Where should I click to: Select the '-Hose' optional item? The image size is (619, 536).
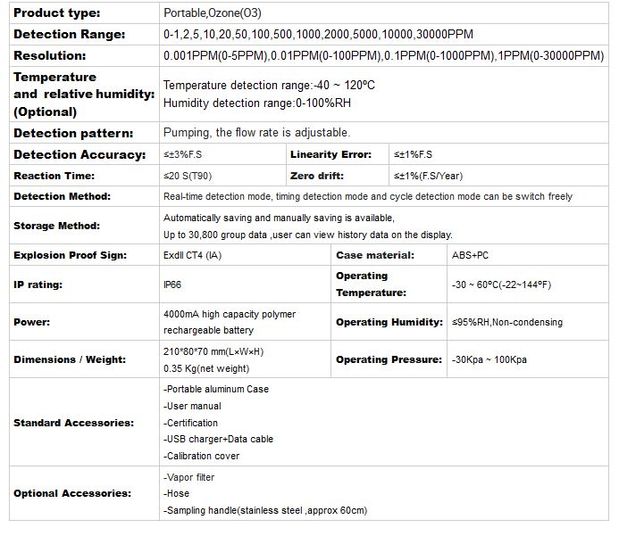[177, 493]
